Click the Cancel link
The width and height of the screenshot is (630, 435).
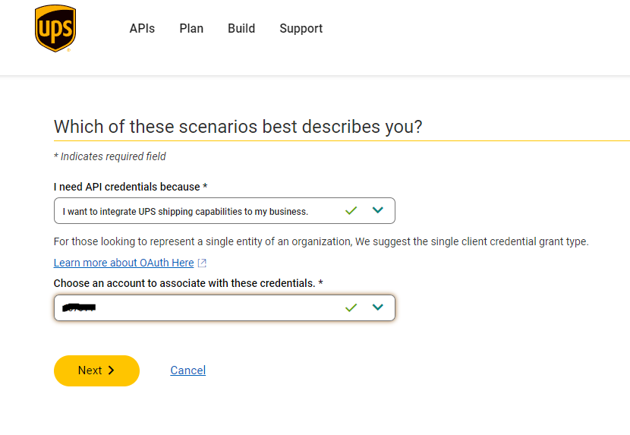pos(187,370)
